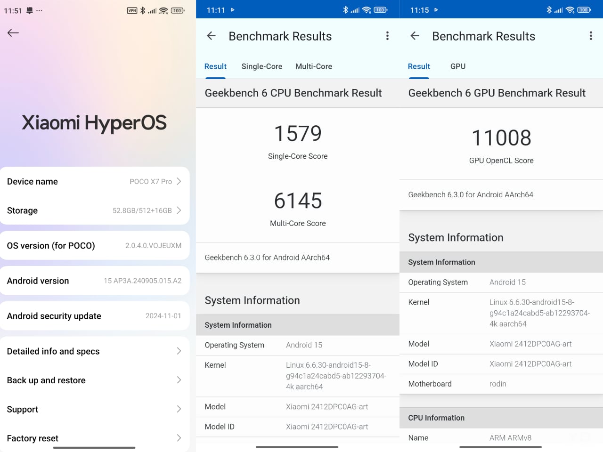The width and height of the screenshot is (603, 452).
Task: Tap Wi-Fi icon on GPU results screen
Action: point(570,10)
